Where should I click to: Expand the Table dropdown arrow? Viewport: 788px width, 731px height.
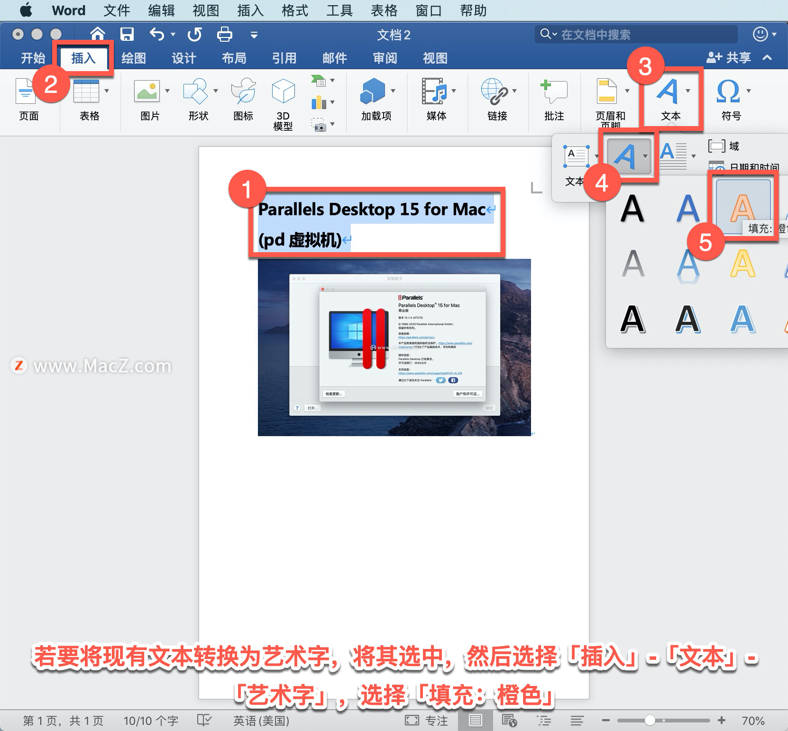tap(107, 91)
